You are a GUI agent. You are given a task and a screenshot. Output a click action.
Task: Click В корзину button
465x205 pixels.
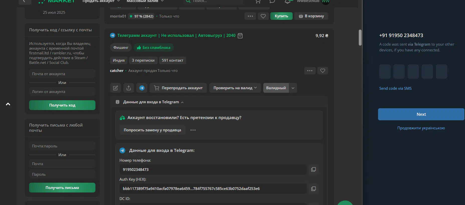pos(311,16)
